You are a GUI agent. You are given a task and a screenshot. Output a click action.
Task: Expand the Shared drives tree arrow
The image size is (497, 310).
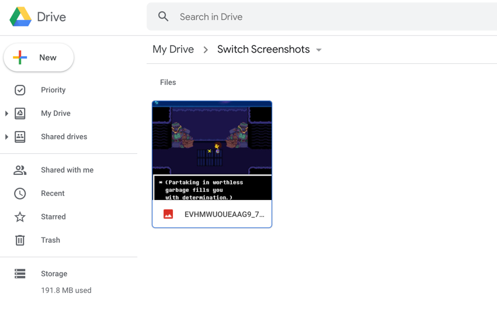6,137
